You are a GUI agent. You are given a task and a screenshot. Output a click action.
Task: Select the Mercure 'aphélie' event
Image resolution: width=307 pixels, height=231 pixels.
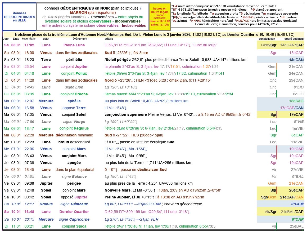coord(74,101)
